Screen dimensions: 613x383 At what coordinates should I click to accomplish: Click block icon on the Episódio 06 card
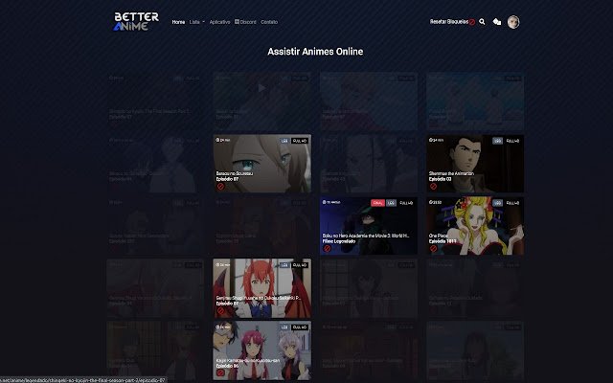[220, 372]
